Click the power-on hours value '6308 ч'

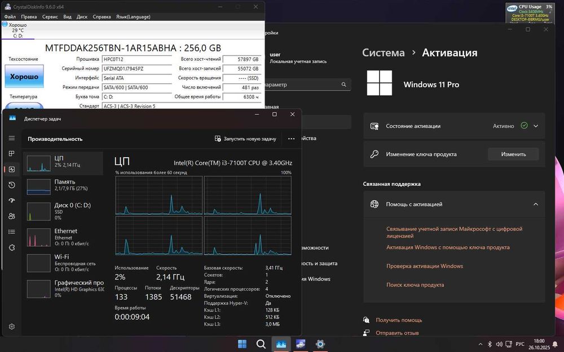242,97
